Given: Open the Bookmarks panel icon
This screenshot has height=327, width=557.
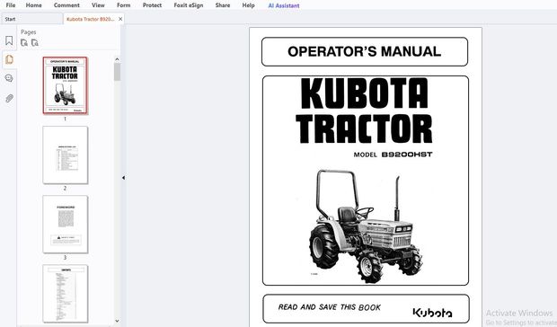Looking at the screenshot, I should (9, 40).
